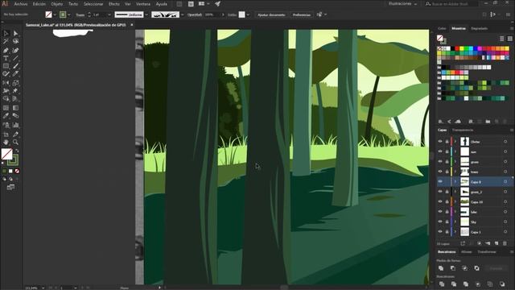
Task: Click the GPU performance rocket icon
Action: 217,4
